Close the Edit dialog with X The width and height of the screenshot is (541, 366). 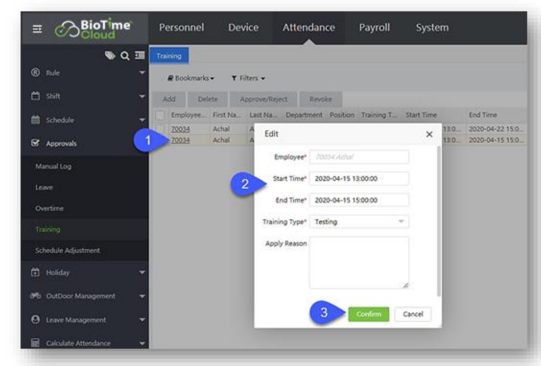pyautogui.click(x=429, y=134)
